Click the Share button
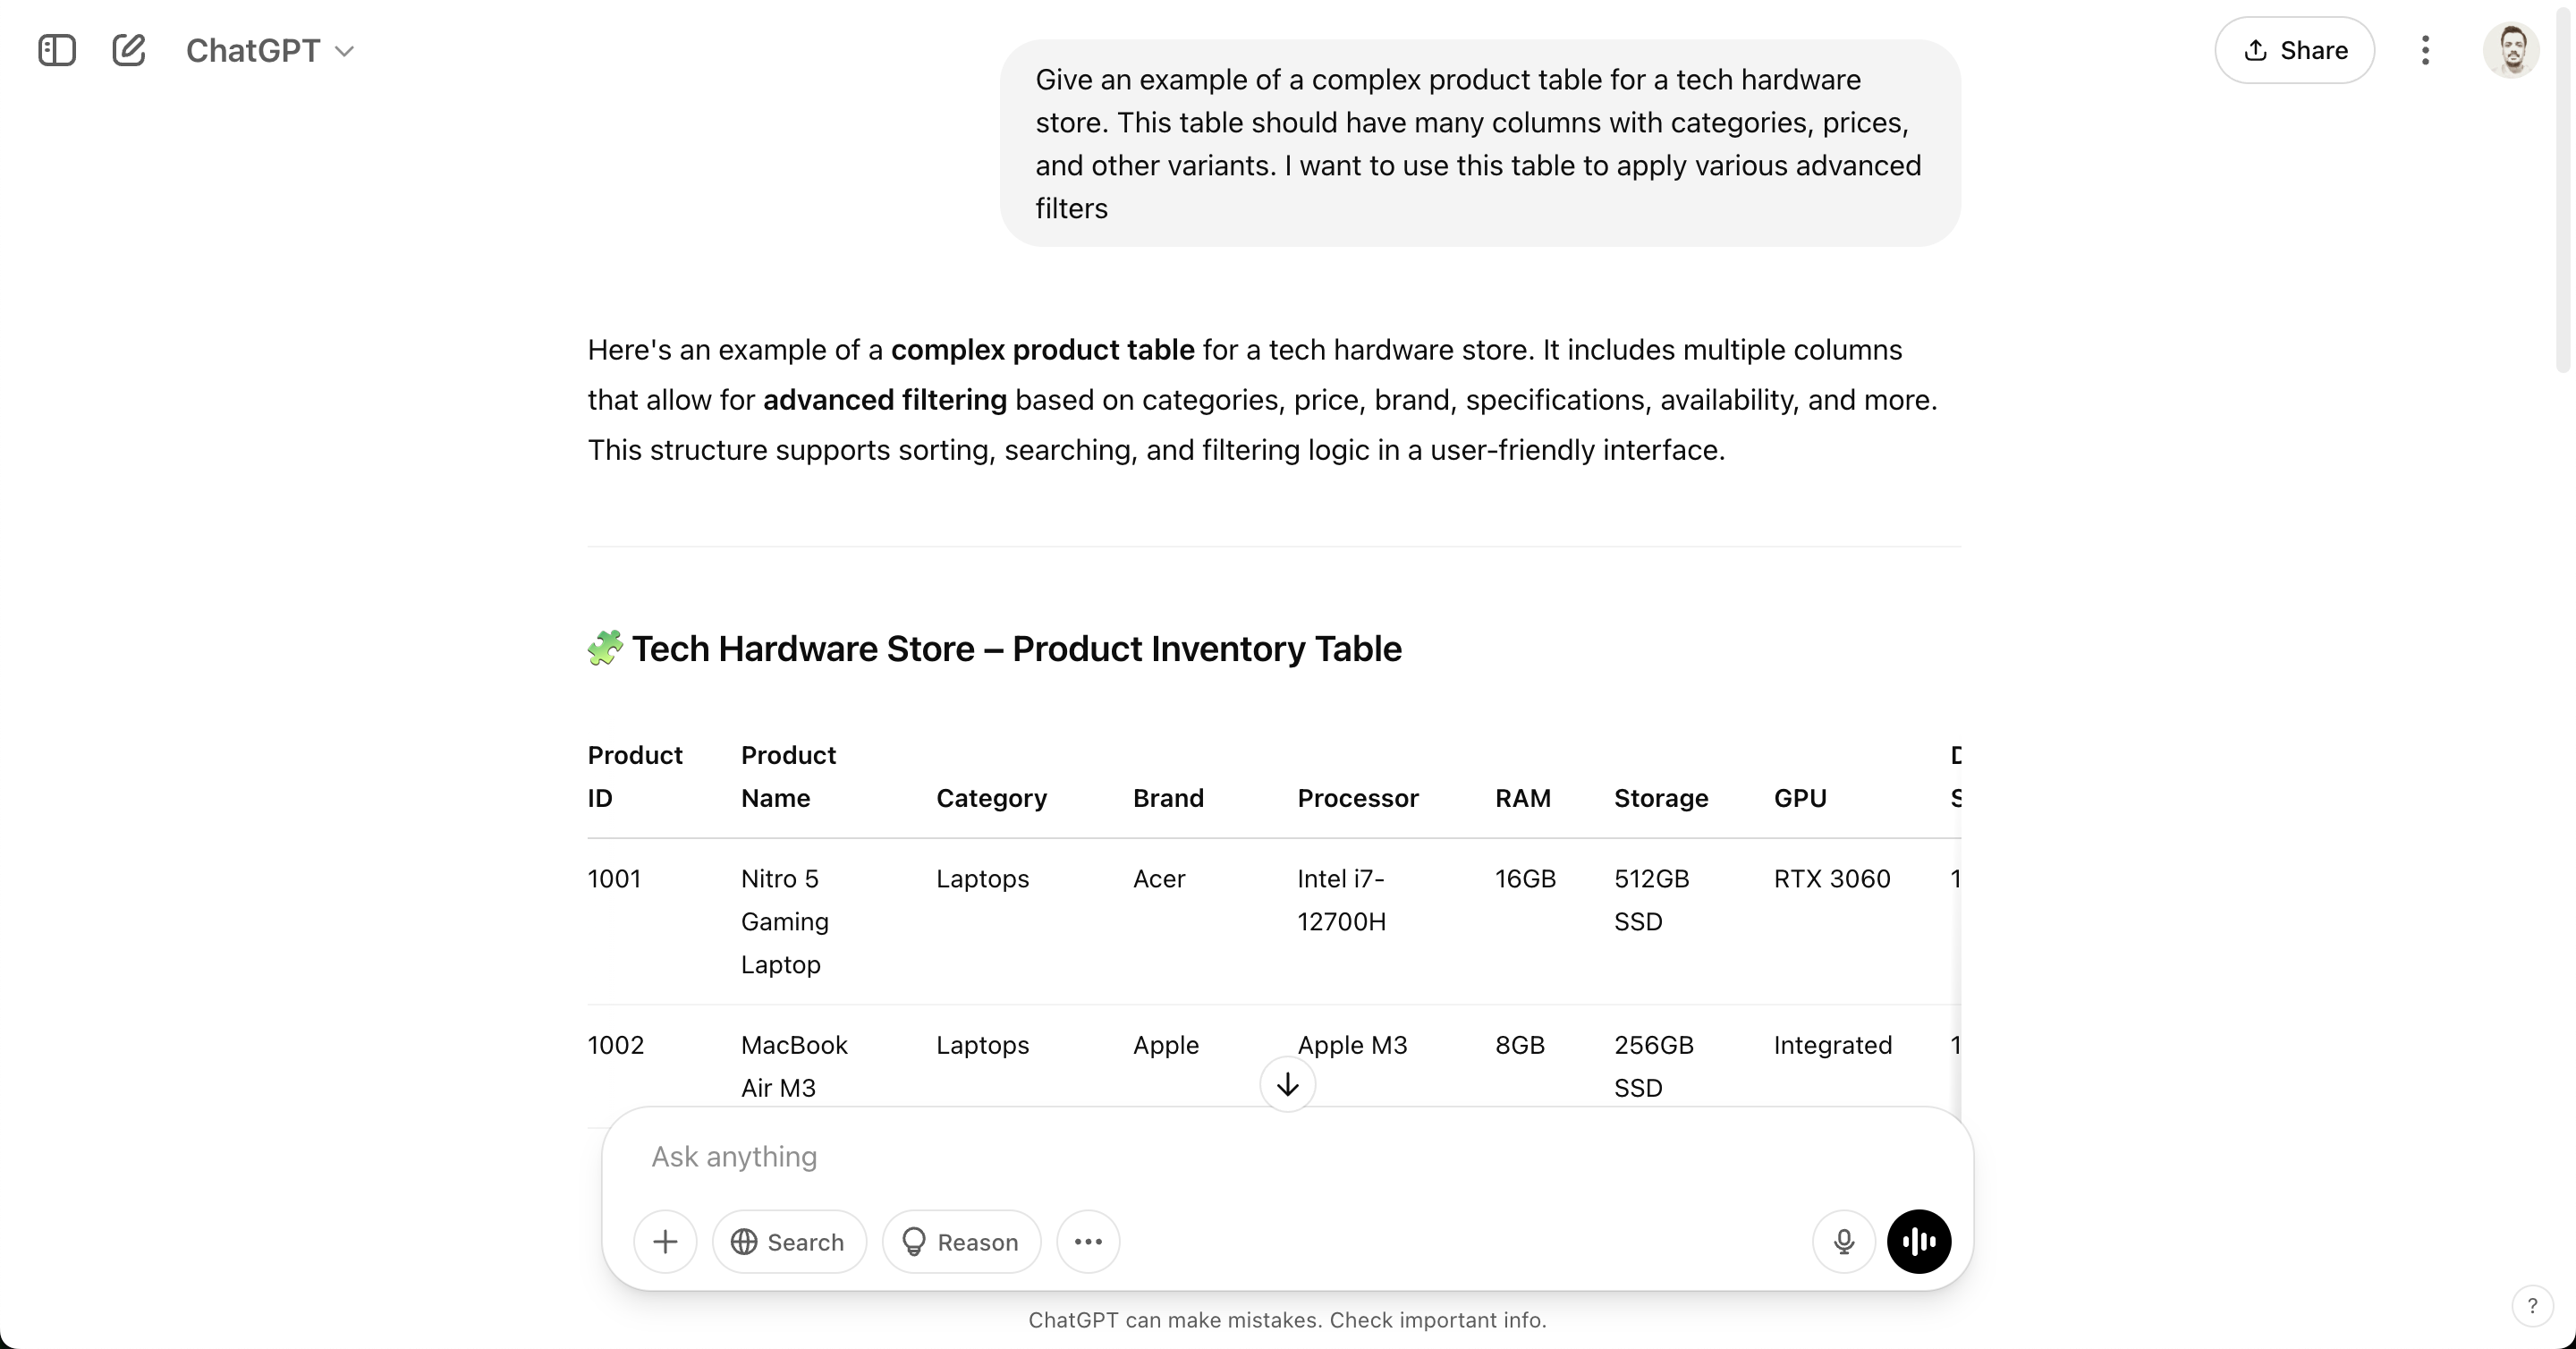The width and height of the screenshot is (2576, 1349). click(2294, 50)
